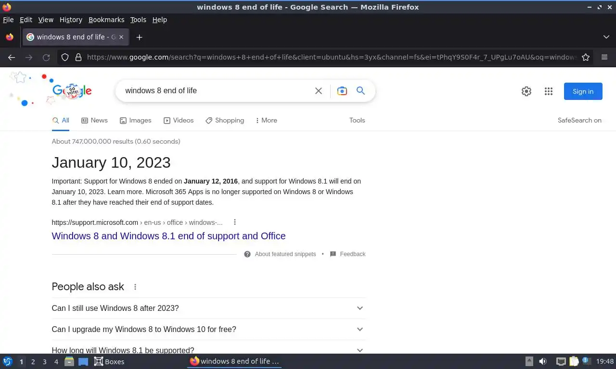616x369 pixels.
Task: Show site security lock information
Action: 78,57
